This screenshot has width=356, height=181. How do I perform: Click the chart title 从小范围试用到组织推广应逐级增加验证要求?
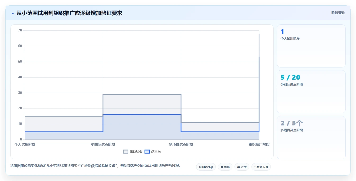pyautogui.click(x=69, y=13)
